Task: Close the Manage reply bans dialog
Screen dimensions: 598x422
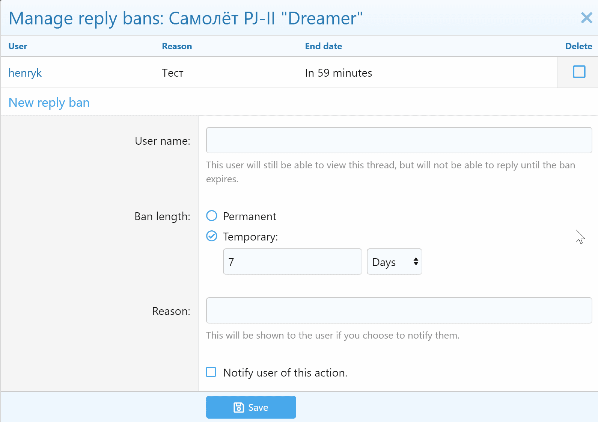Action: 586,18
